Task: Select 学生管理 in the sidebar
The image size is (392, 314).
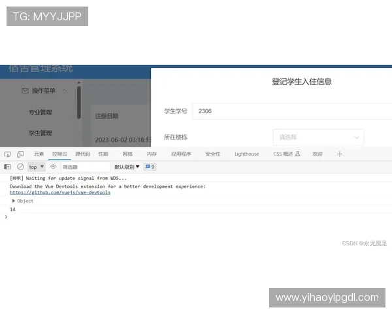Action: pos(41,133)
